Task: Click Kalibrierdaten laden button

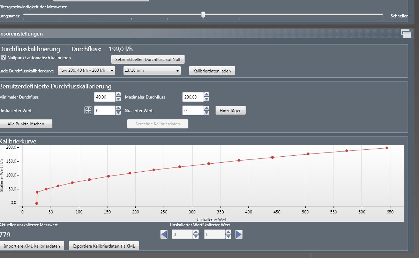Action: pos(212,71)
